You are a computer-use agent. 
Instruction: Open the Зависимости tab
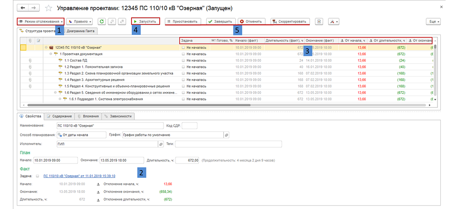118,117
